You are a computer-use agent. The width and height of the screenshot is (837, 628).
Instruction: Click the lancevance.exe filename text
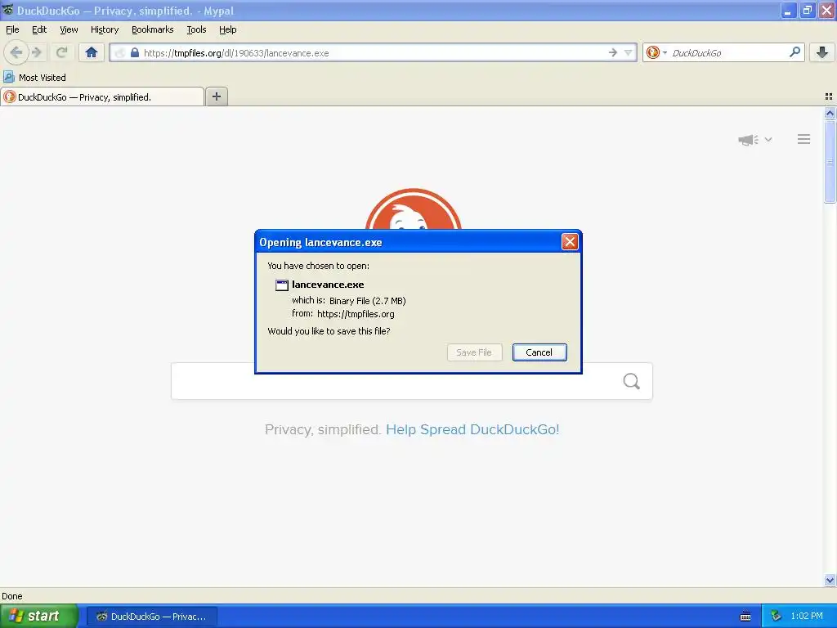pyautogui.click(x=328, y=285)
